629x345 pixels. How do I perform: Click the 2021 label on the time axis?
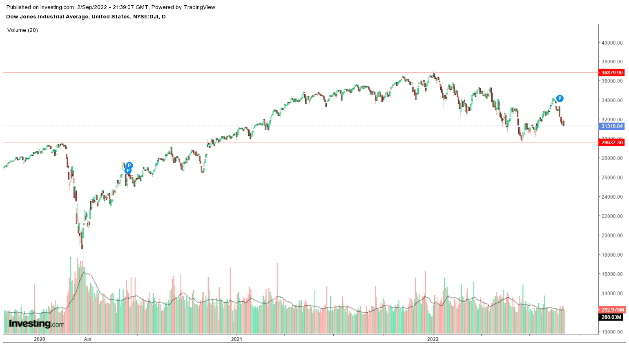236,339
